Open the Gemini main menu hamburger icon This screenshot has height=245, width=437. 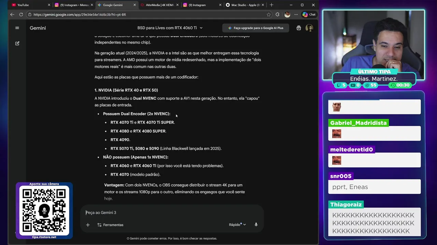17,28
